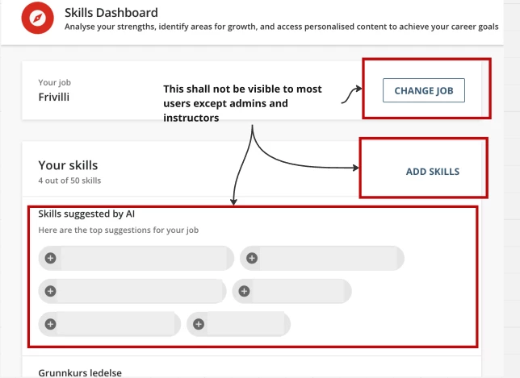Click the Skills Dashboard compass icon
The width and height of the screenshot is (520, 378).
(x=38, y=19)
